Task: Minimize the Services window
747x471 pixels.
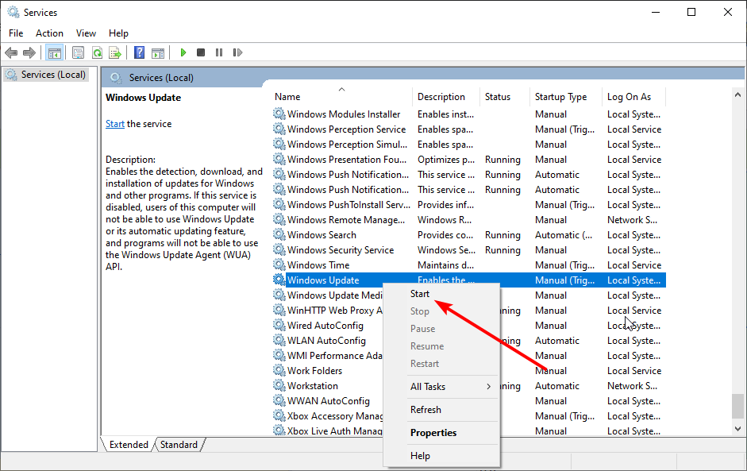Action: point(656,12)
